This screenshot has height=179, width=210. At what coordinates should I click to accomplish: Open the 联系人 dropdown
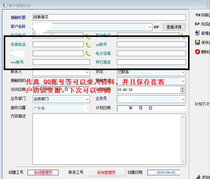(87, 72)
